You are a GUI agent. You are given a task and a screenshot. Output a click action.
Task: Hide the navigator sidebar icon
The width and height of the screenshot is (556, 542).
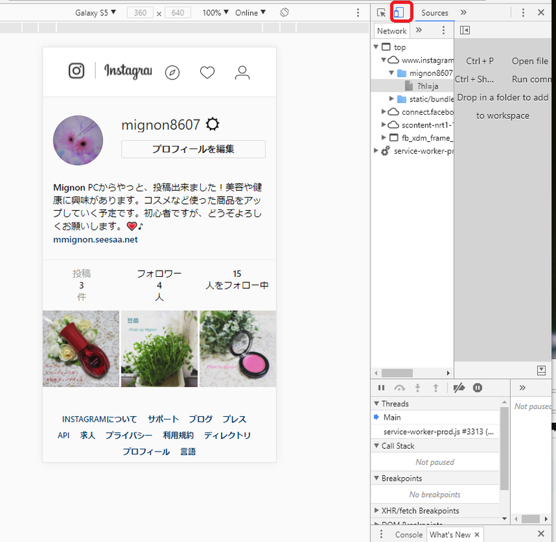point(464,30)
